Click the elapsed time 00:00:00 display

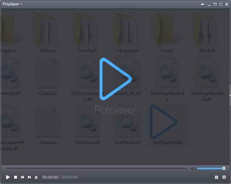pos(50,177)
